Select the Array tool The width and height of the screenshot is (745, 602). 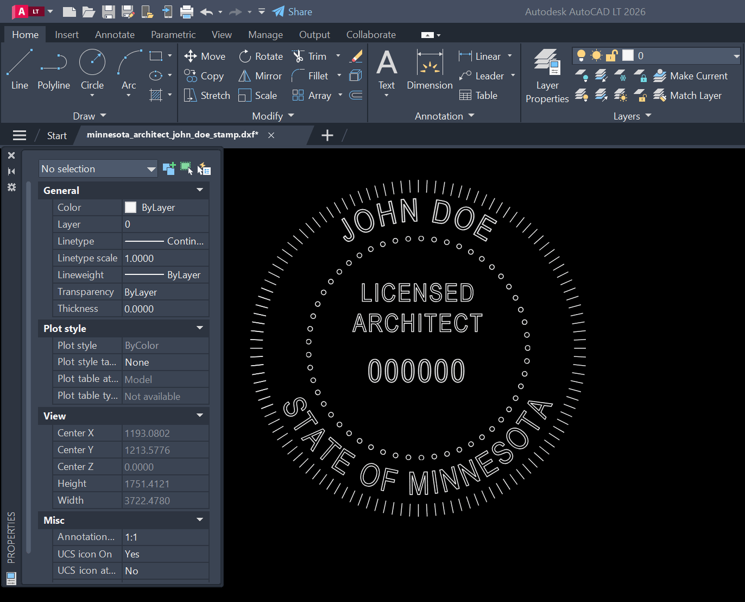point(312,95)
